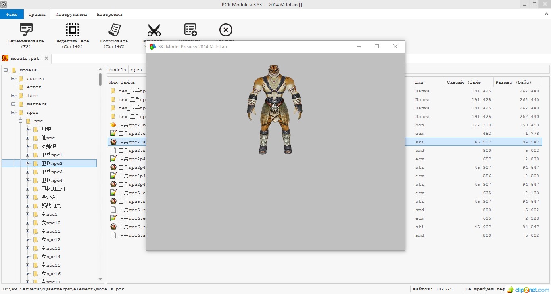Click the autoca folder icon in tree
The width and height of the screenshot is (551, 294).
pos(21,79)
